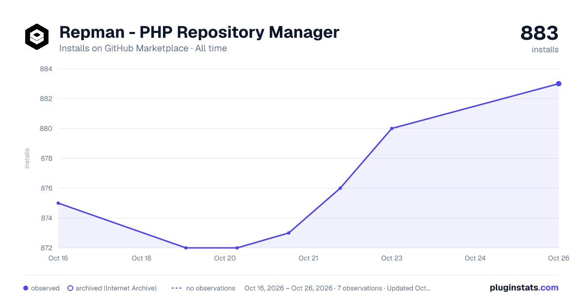Click the y-axis label 880

46,128
